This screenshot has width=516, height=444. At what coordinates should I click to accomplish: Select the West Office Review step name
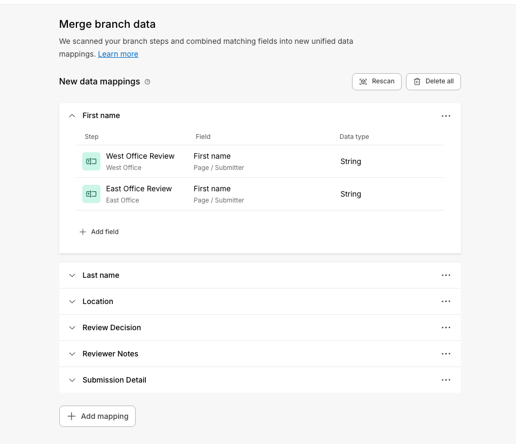(x=140, y=156)
